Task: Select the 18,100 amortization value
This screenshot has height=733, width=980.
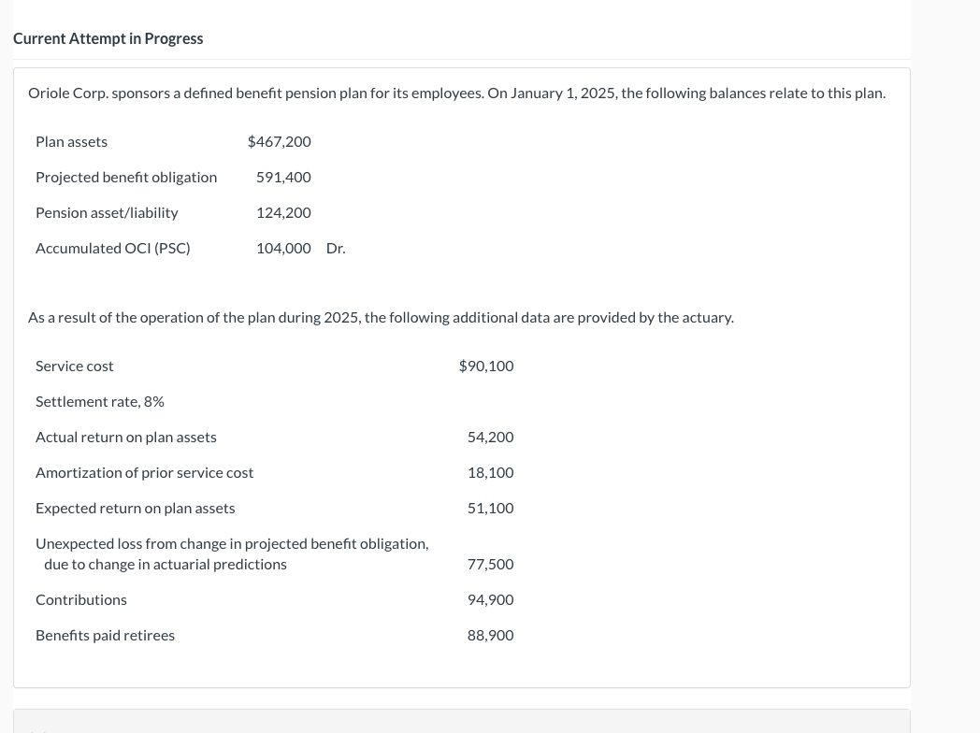Action: point(490,472)
